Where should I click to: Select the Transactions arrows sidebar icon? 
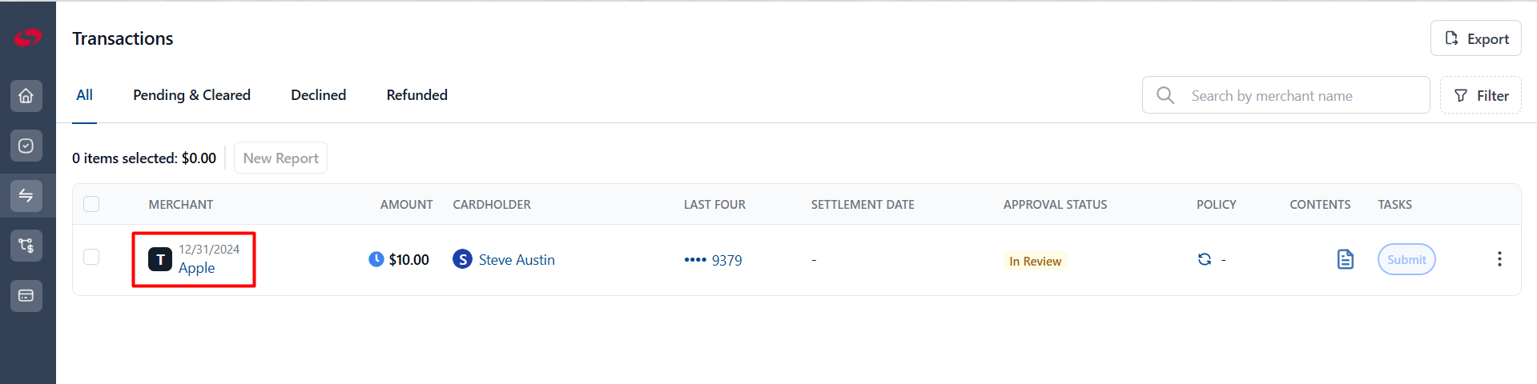pyautogui.click(x=26, y=196)
